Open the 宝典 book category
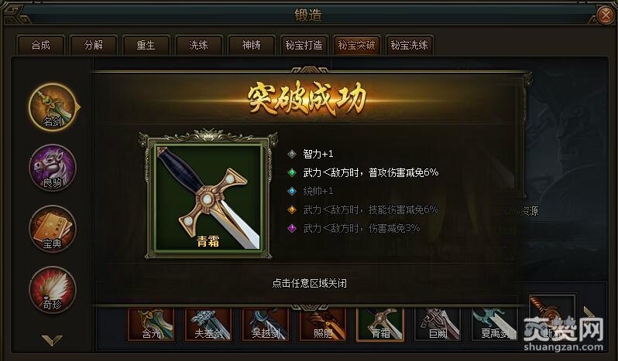 [53, 229]
